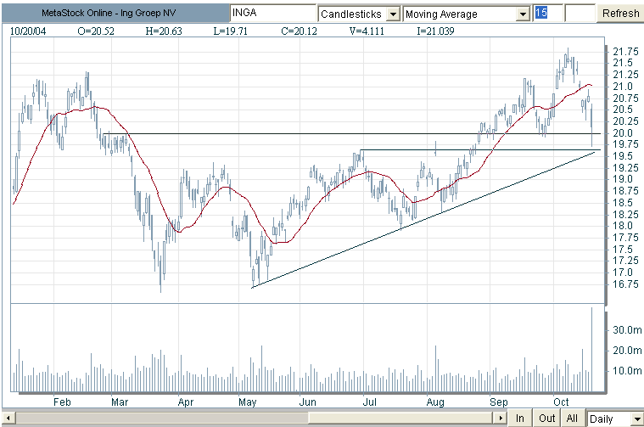Click the 20.0 price axis label

tap(623, 132)
